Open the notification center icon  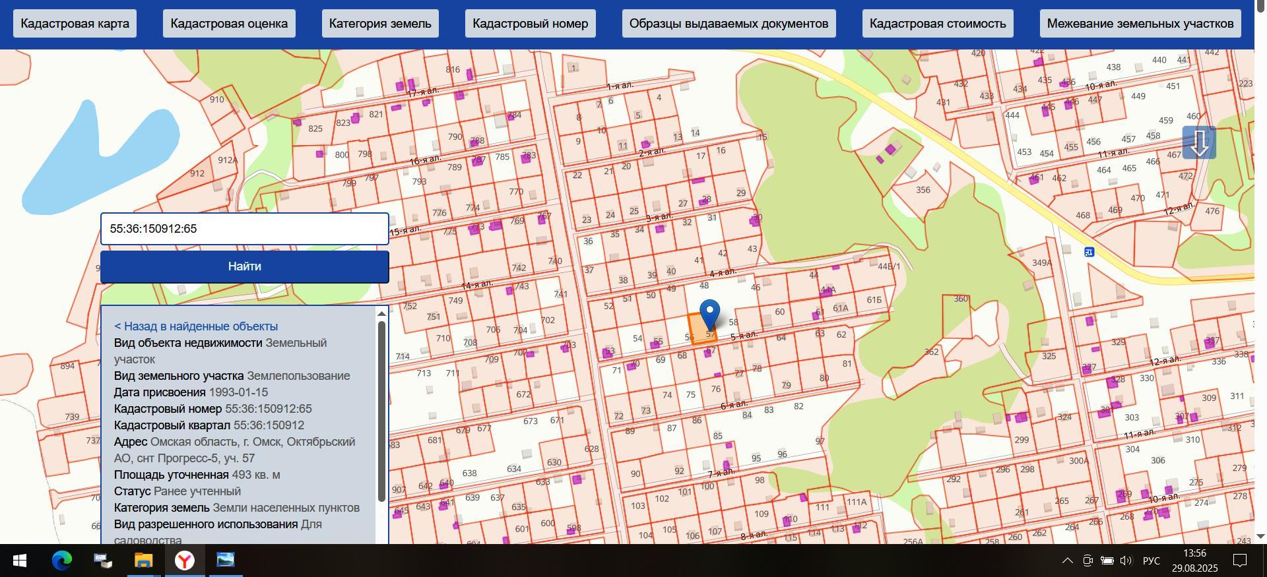click(1240, 561)
